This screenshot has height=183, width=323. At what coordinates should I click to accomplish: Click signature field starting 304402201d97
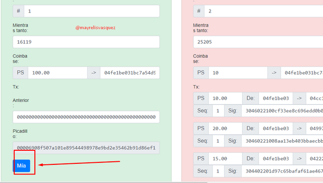coord(282,171)
